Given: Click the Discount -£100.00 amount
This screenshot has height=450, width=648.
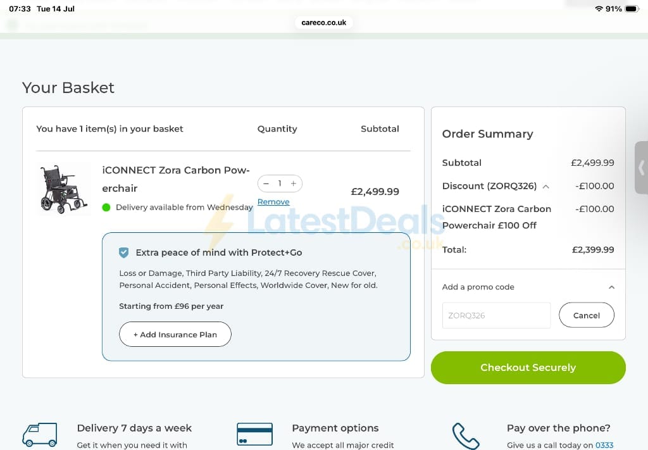Looking at the screenshot, I should pos(595,186).
